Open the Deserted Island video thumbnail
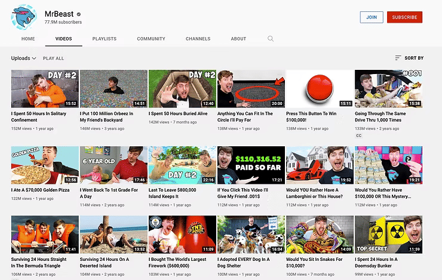Screen dimensions: 442x280 pyautogui.click(x=113, y=235)
